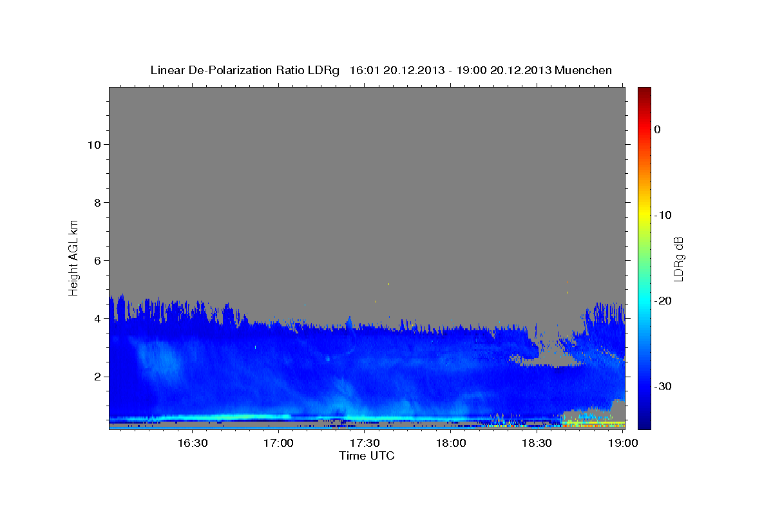Click the Time UTC axis title
Viewport: 773px width, 515px height.
(367, 456)
